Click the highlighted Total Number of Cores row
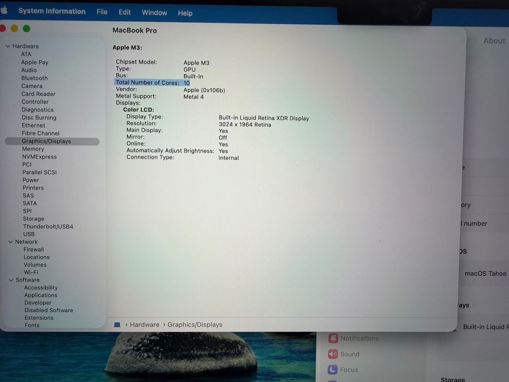 (152, 82)
